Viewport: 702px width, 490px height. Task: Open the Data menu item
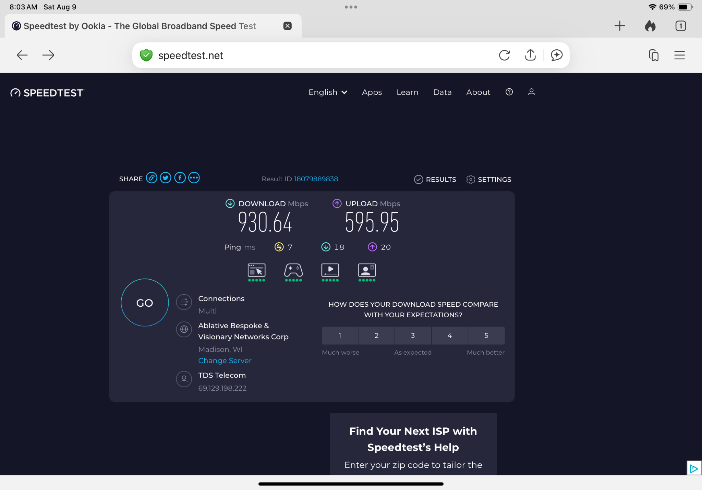pos(442,92)
